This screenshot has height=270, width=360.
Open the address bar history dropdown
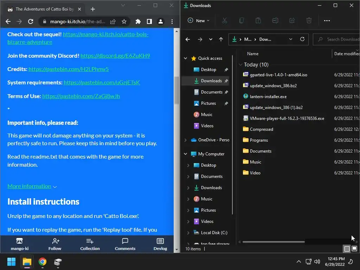pos(291,39)
